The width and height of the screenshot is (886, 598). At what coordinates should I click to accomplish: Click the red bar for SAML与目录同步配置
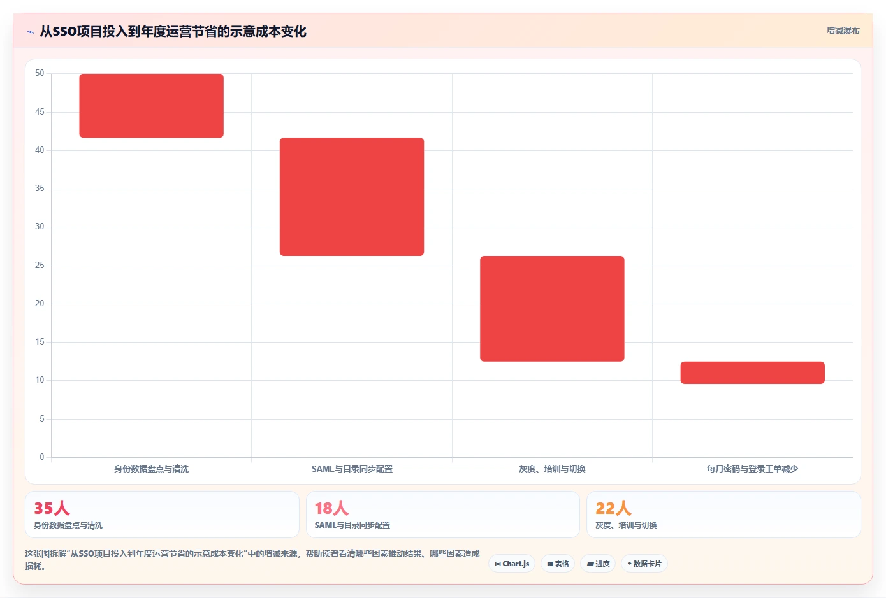[x=352, y=197]
